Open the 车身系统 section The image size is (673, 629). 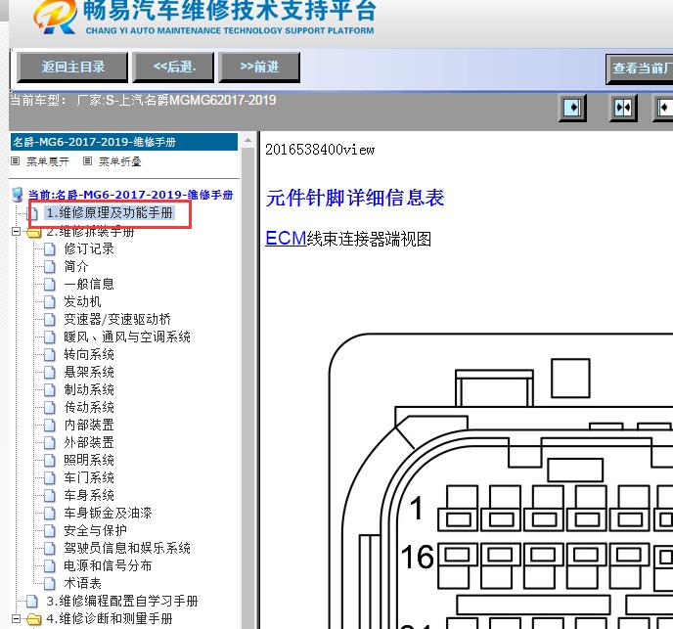(x=89, y=495)
